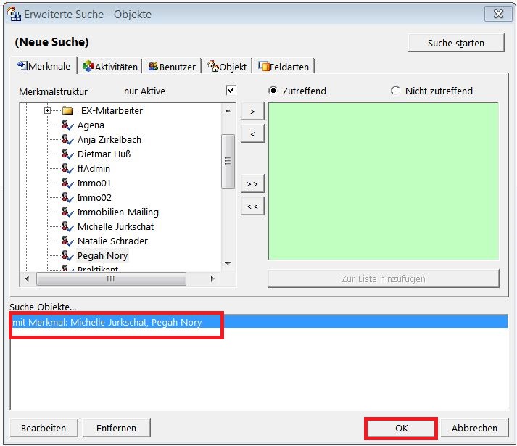Viewport: 517px width, 446px height.
Task: Select the 'Zutreffend' radio button
Action: tap(273, 91)
